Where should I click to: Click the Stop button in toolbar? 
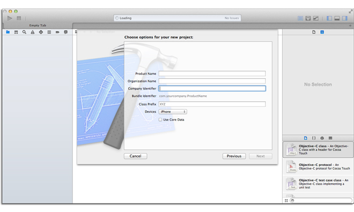[x=19, y=18]
